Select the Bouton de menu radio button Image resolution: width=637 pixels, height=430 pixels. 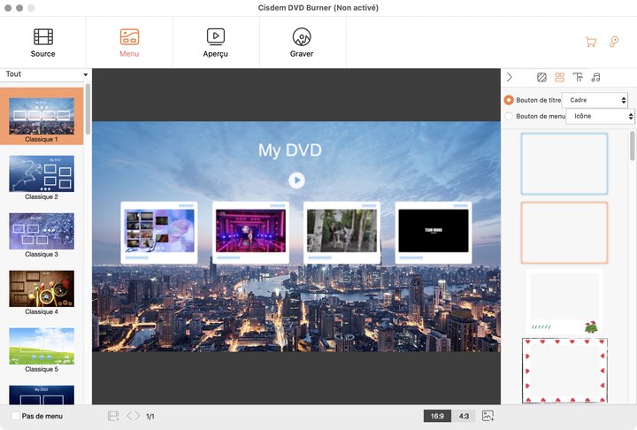[x=509, y=116]
